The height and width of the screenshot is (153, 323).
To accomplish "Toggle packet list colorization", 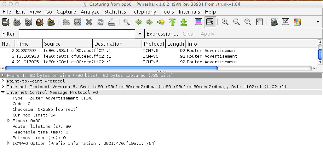I will 199,22.
